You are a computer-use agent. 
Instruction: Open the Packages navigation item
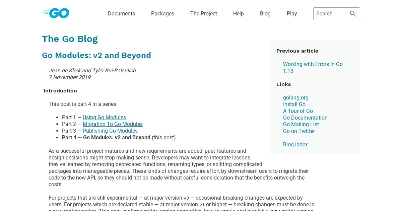pos(162,14)
